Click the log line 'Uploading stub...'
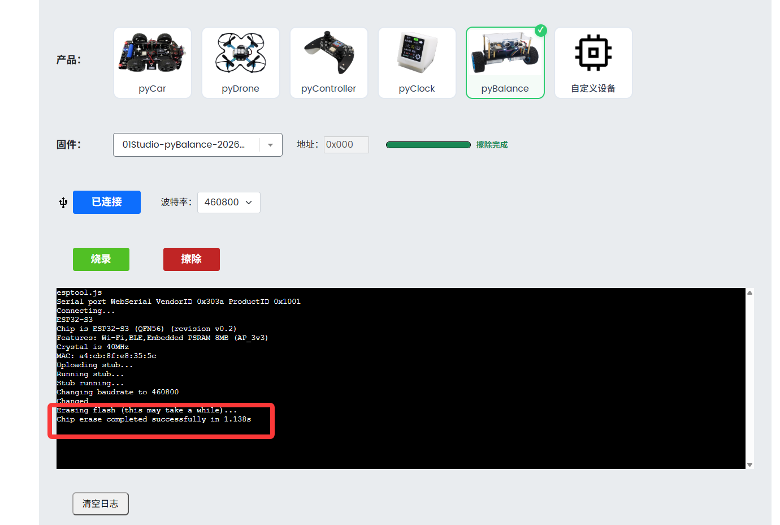This screenshot has width=780, height=525. [x=95, y=365]
